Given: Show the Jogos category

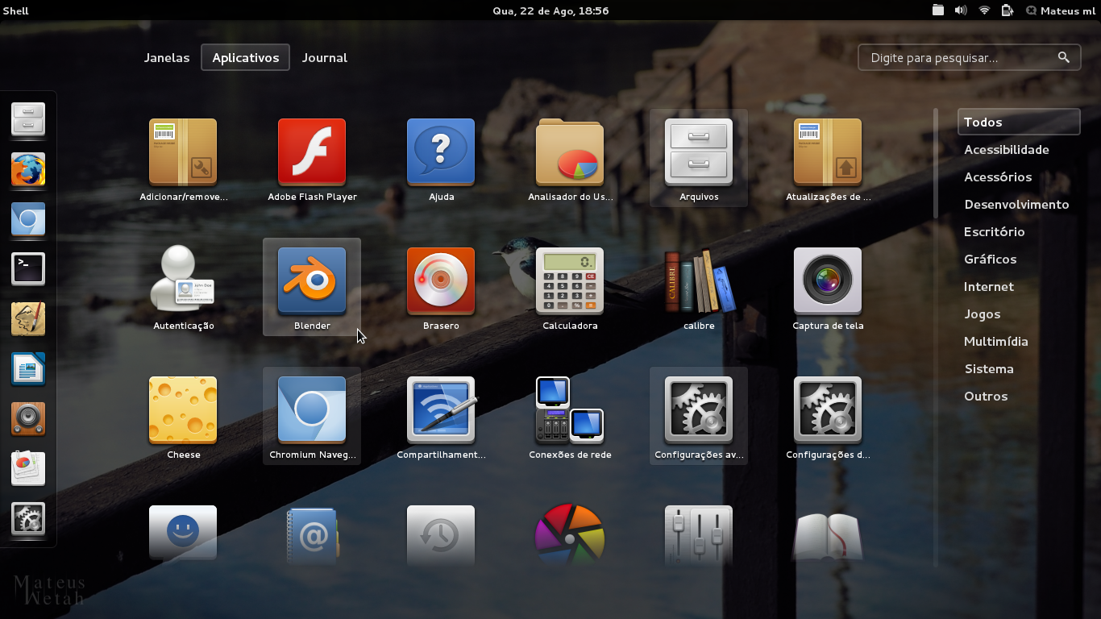Looking at the screenshot, I should tap(983, 314).
